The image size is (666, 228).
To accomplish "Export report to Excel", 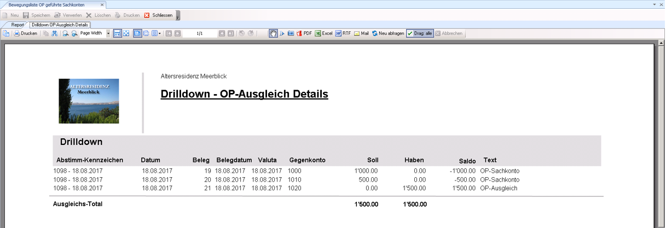I will coord(324,33).
